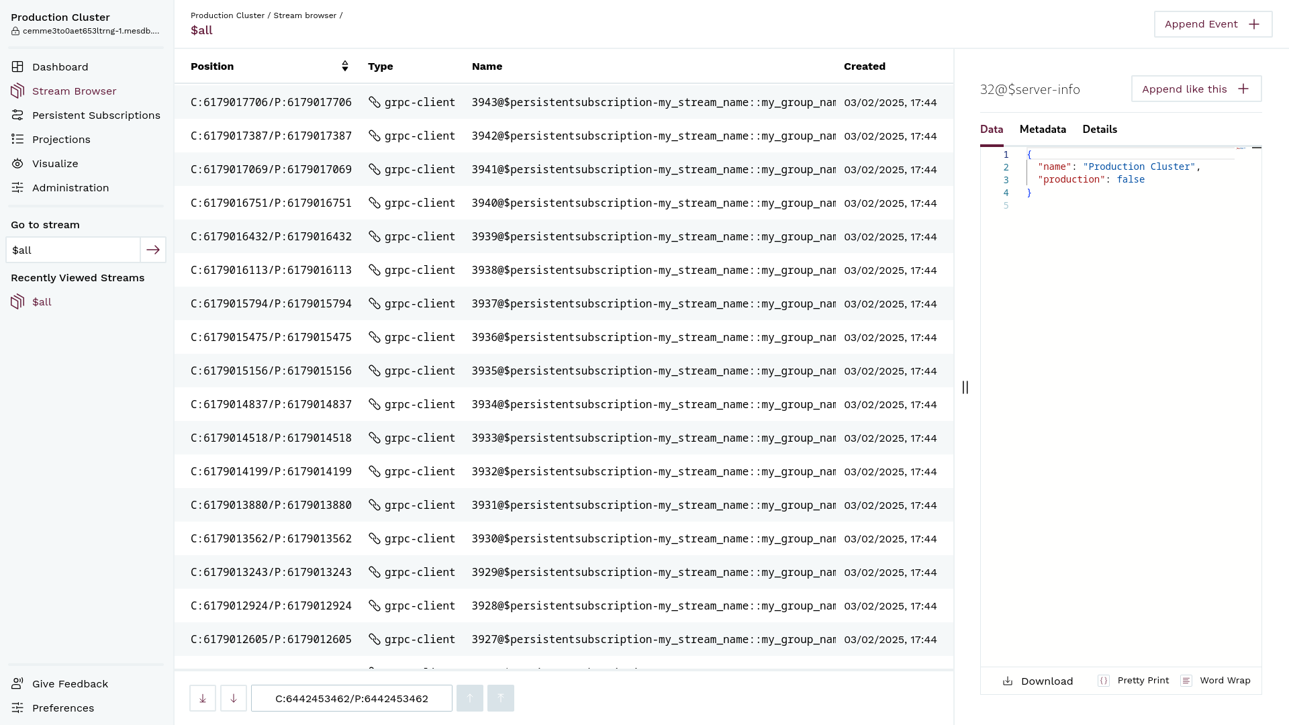The image size is (1289, 725).
Task: Open the Preferences sliders icon
Action: click(17, 708)
